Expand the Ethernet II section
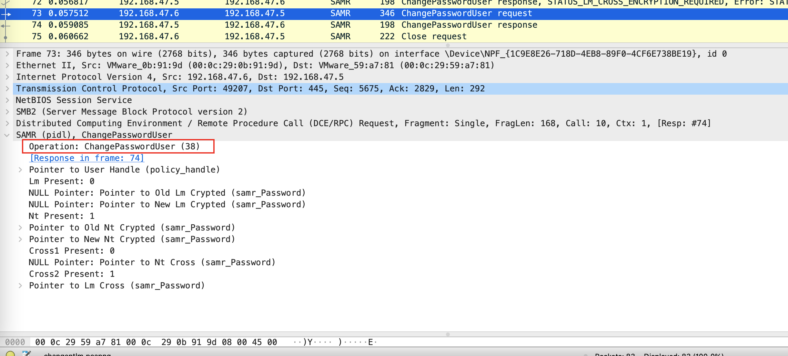788x356 pixels. [x=7, y=65]
